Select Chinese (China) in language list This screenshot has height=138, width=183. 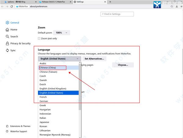pyautogui.click(x=58, y=68)
